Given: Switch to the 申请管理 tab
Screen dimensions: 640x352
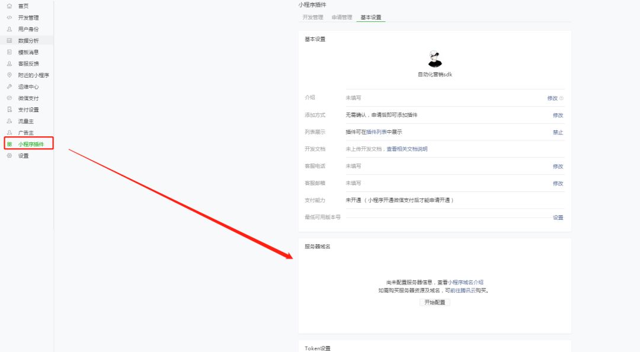Looking at the screenshot, I should tap(342, 17).
